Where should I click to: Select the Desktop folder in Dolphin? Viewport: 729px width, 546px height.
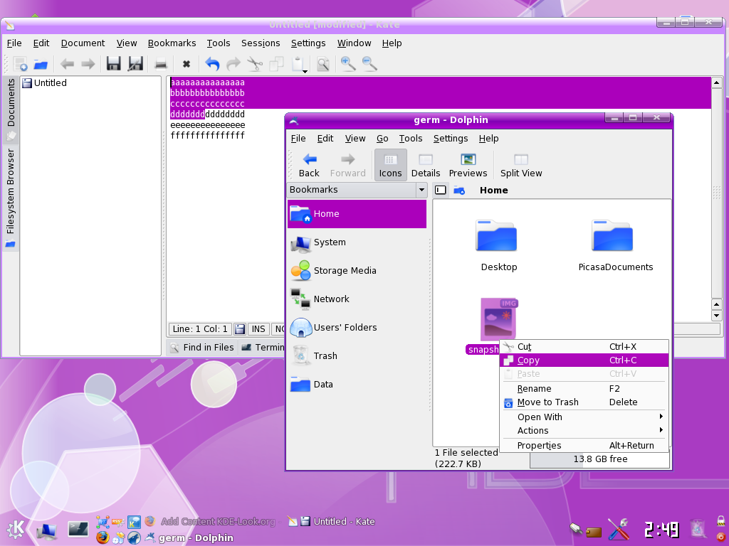pos(496,236)
